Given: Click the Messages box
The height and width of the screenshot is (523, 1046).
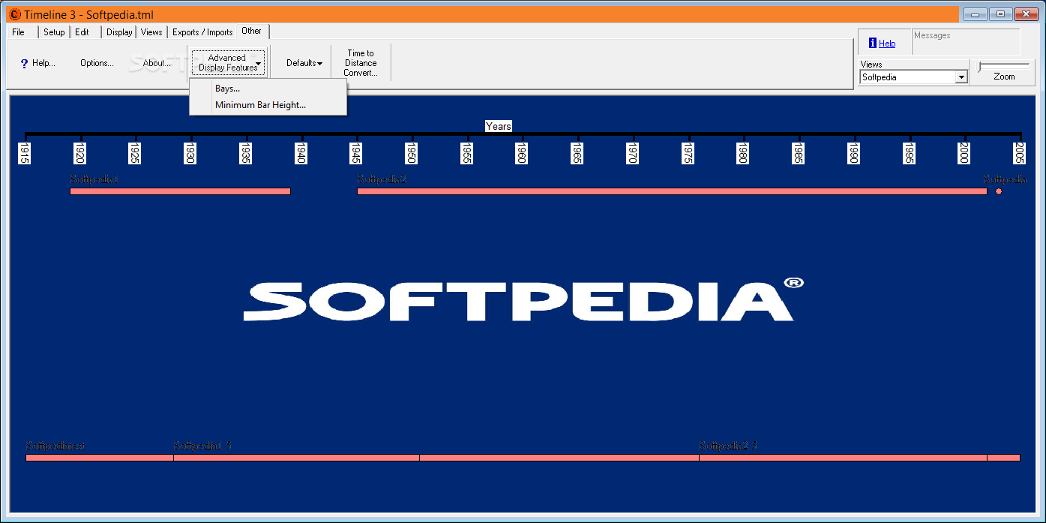Looking at the screenshot, I should pyautogui.click(x=966, y=42).
